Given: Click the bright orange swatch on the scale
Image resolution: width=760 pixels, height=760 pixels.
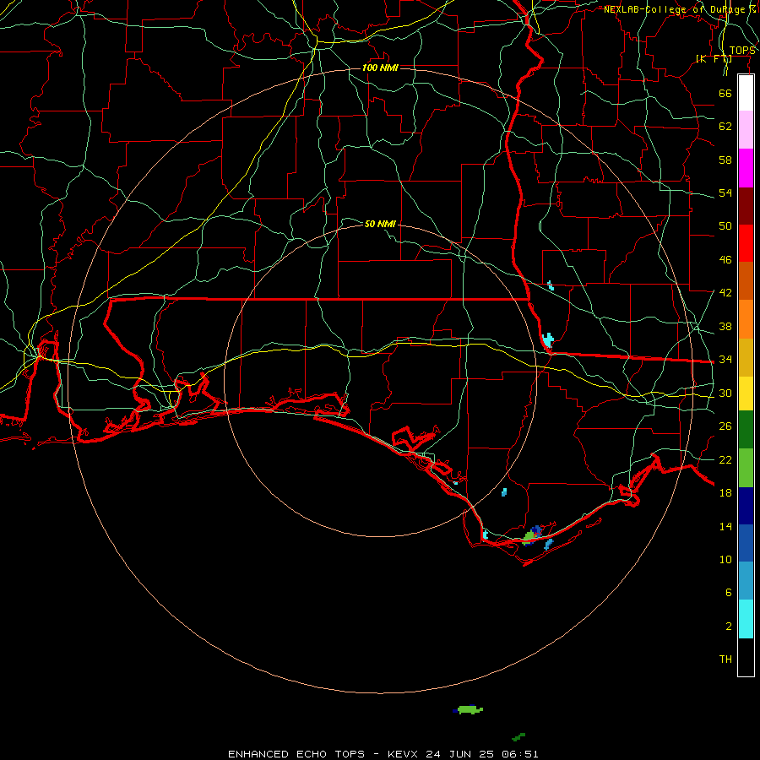Looking at the screenshot, I should click(x=746, y=319).
